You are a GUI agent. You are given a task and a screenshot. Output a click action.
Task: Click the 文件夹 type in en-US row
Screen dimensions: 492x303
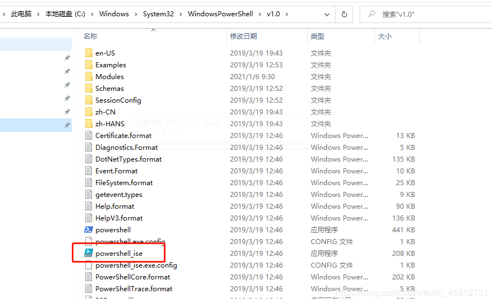(321, 53)
